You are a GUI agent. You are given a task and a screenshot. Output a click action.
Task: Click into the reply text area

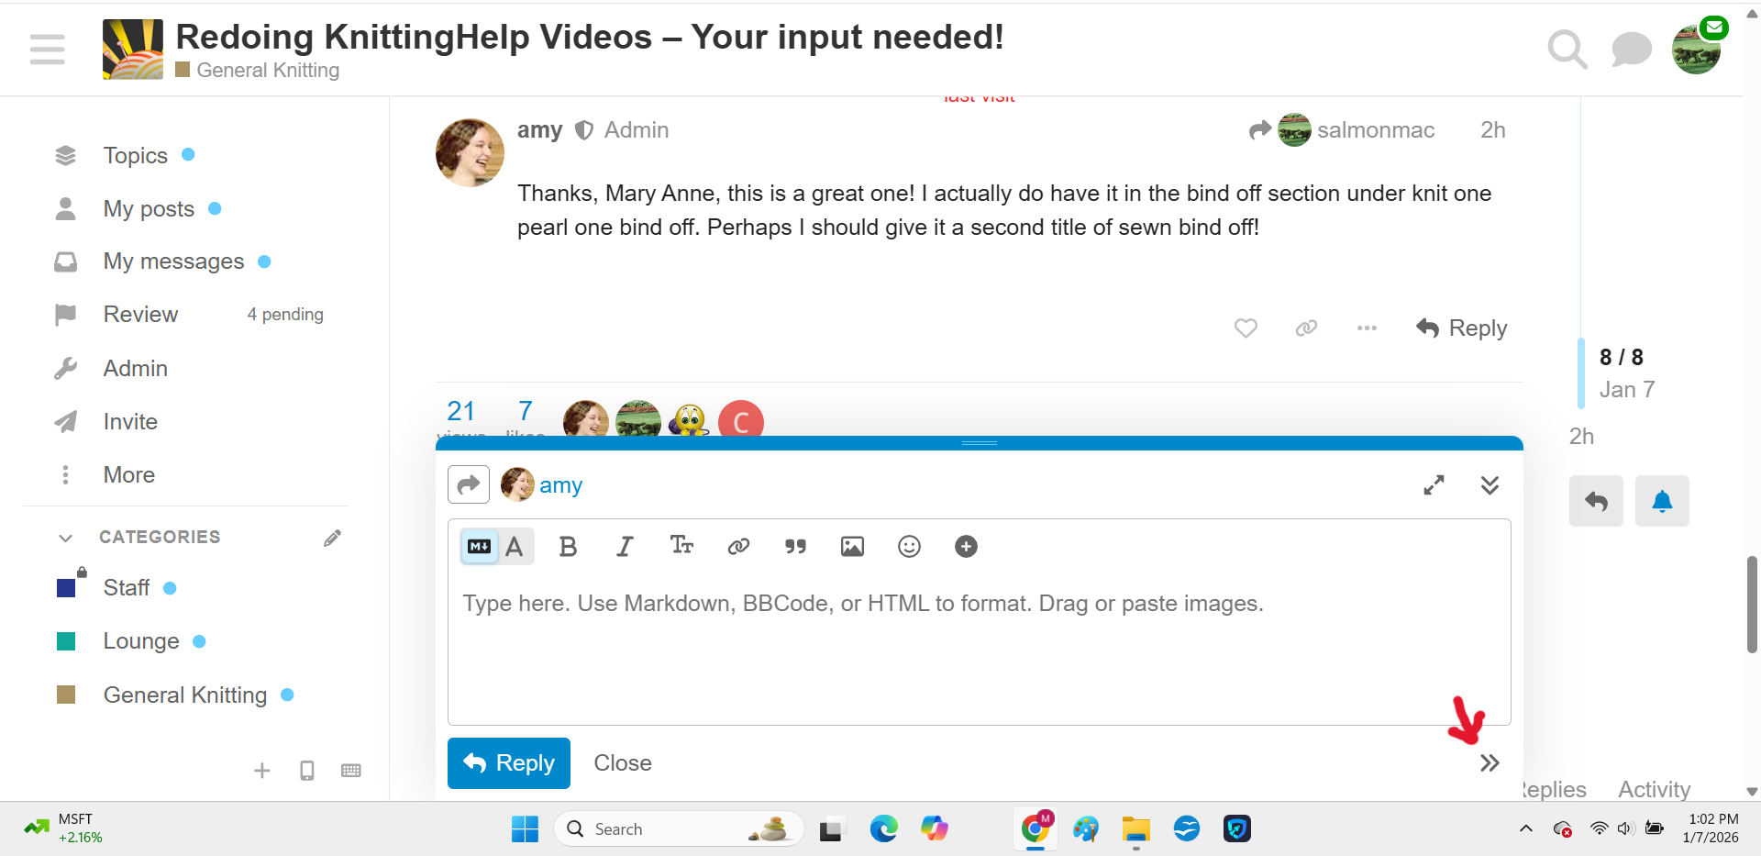[978, 651]
